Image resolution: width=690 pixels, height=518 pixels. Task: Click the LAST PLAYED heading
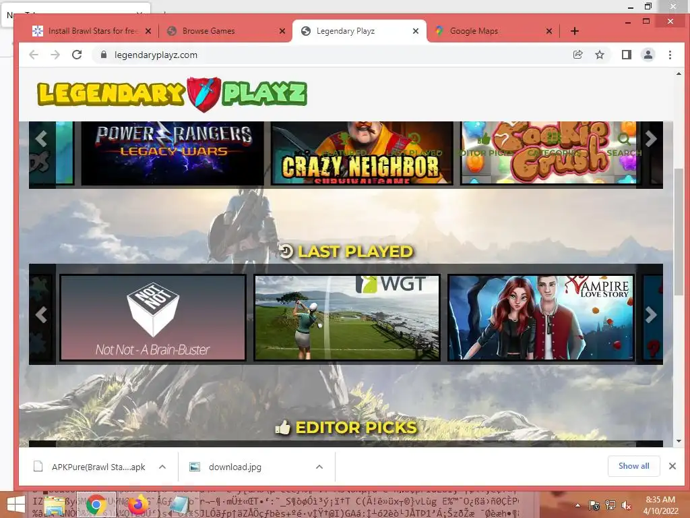(x=355, y=251)
